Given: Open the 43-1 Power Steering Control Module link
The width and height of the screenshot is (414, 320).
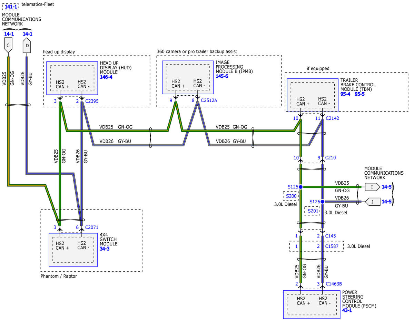Looking at the screenshot, I should coord(348,311).
